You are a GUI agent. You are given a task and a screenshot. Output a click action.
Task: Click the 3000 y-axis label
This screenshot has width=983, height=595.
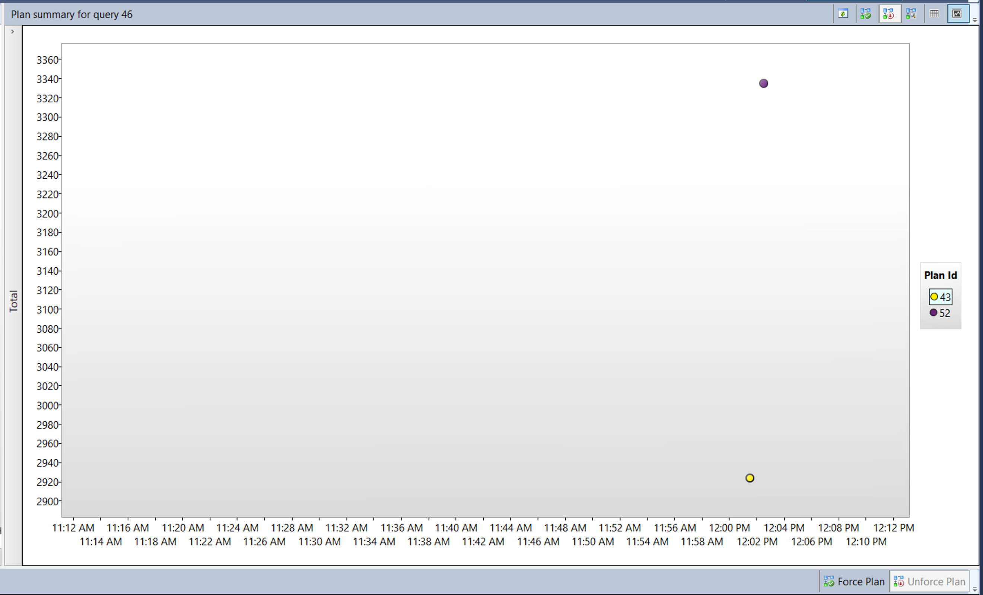point(48,405)
